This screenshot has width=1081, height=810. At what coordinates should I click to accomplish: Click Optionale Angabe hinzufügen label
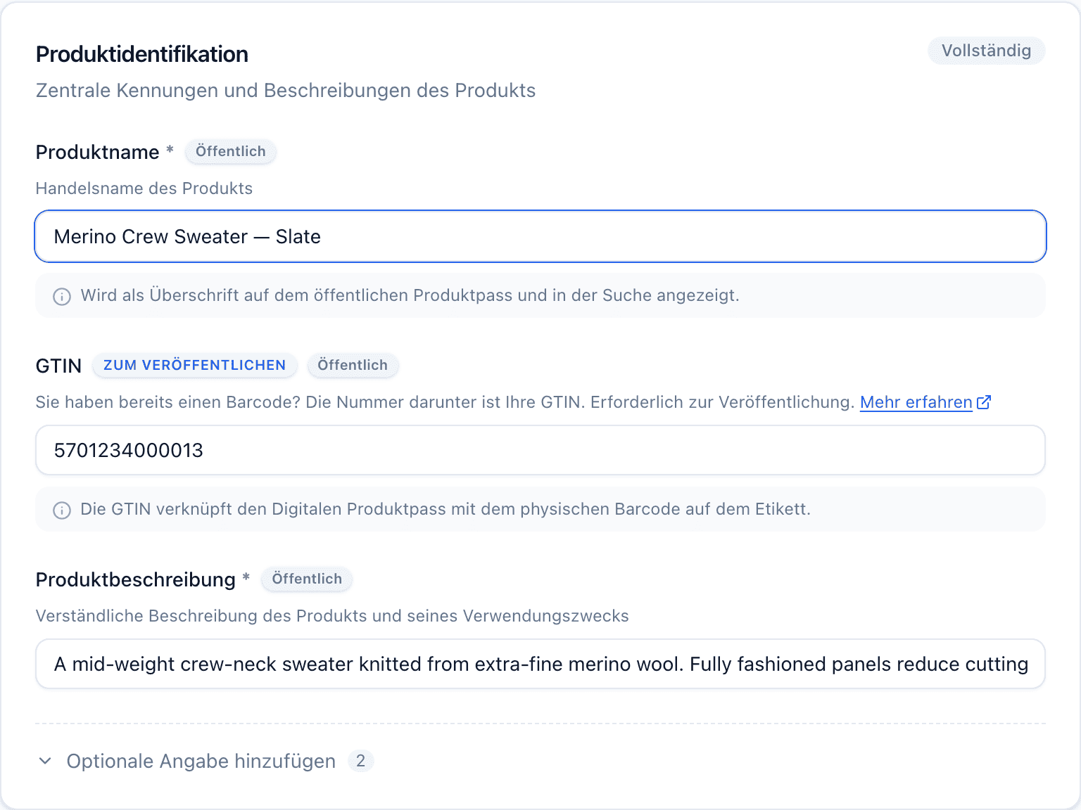(x=201, y=761)
